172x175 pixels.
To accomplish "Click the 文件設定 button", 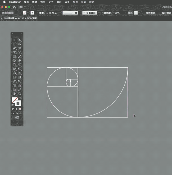I will pyautogui.click(x=150, y=13).
